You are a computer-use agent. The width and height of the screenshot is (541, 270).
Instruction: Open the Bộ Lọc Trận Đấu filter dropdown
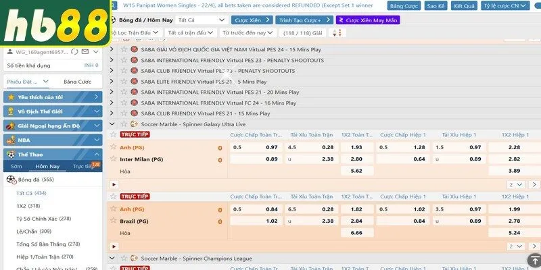(135, 32)
